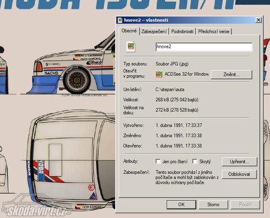Click the 'Změnit...' program button

point(231,75)
